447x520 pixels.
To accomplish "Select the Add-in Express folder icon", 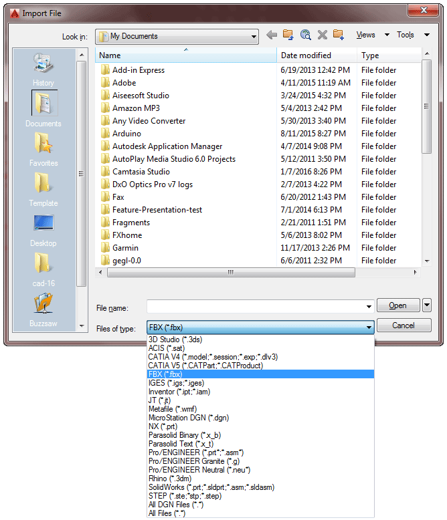I will click(105, 70).
